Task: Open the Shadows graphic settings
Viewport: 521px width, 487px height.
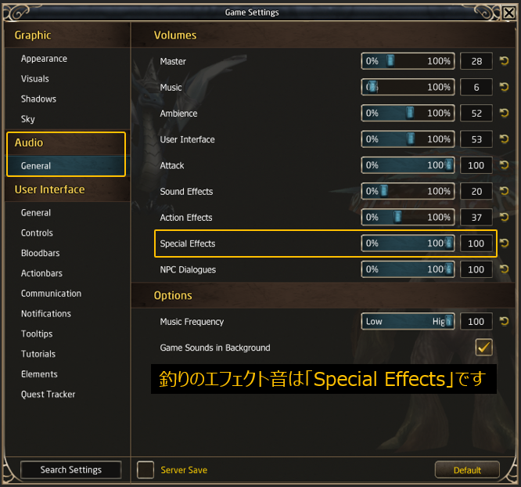Action: 38,99
